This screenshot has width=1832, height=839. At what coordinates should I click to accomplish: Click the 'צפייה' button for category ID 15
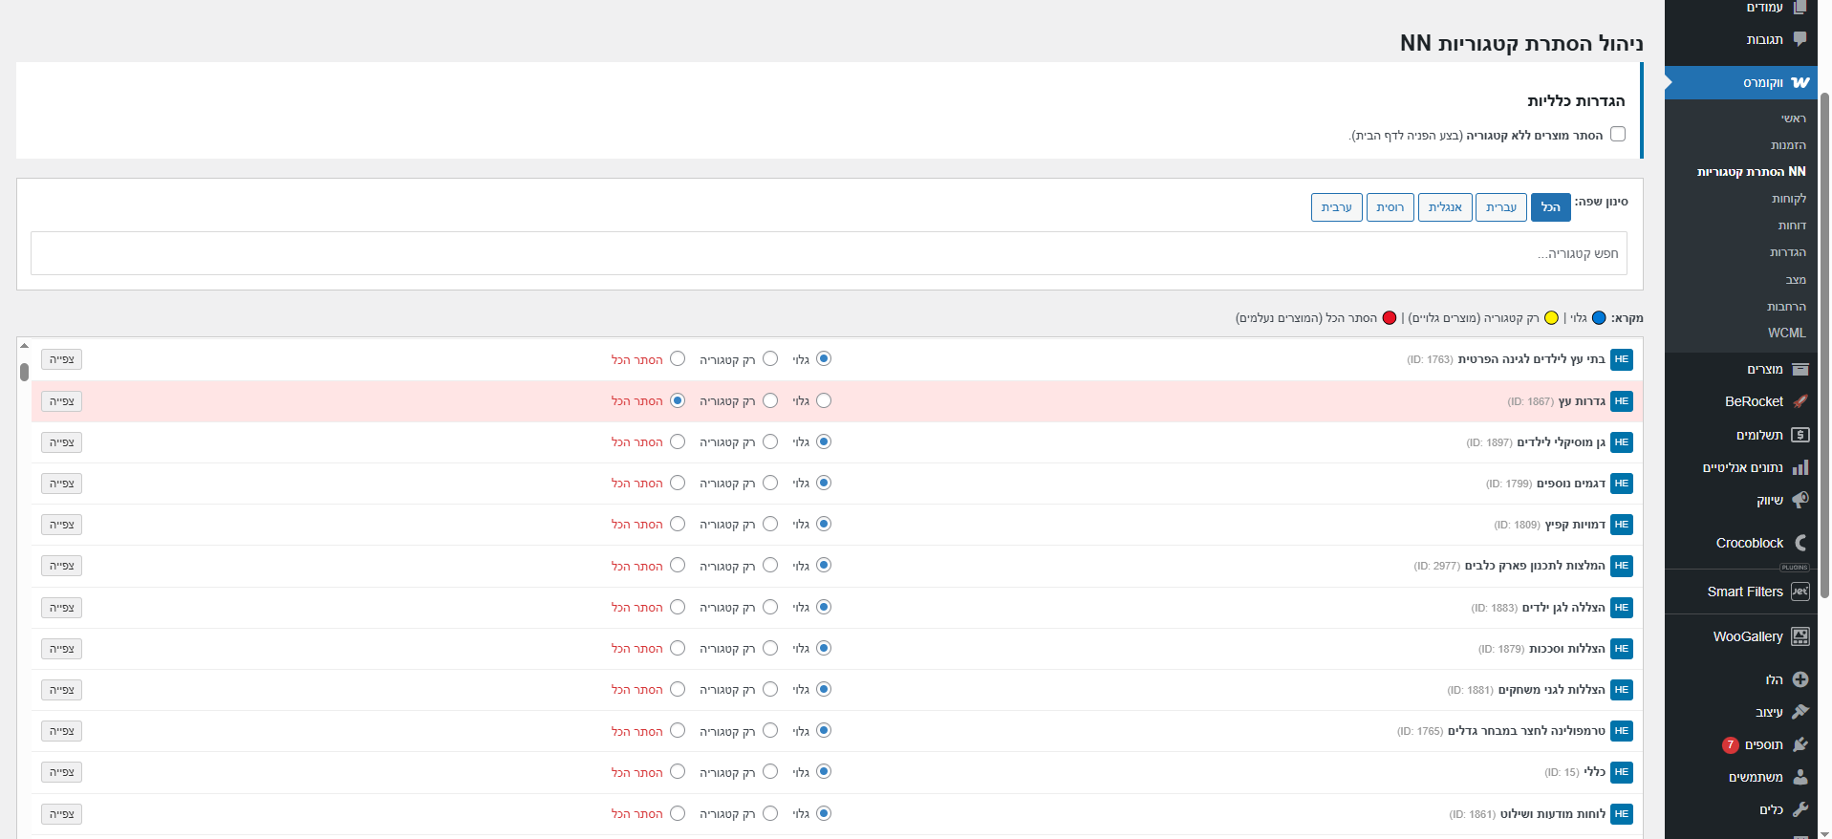[61, 772]
